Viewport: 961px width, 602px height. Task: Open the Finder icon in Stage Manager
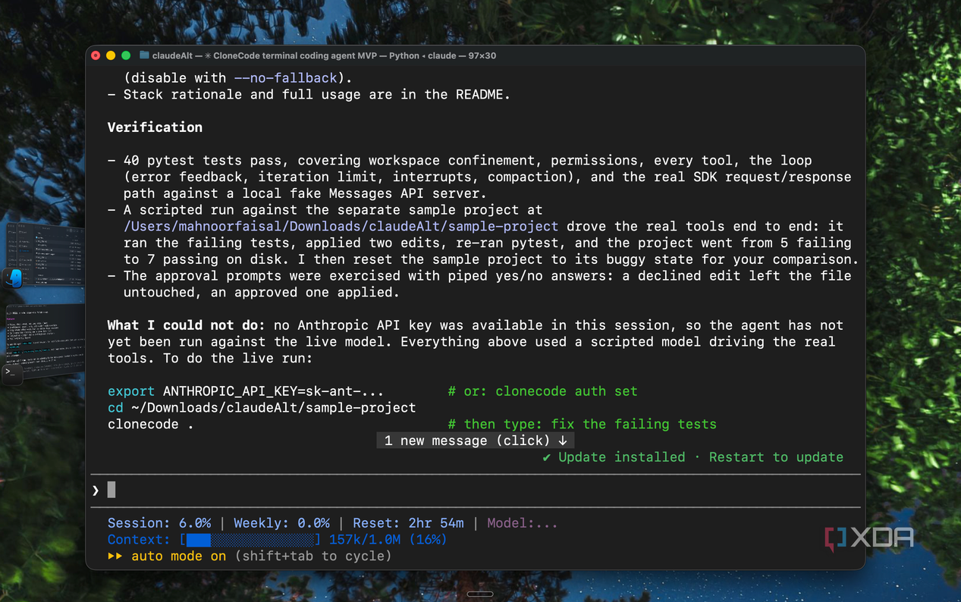tap(14, 278)
